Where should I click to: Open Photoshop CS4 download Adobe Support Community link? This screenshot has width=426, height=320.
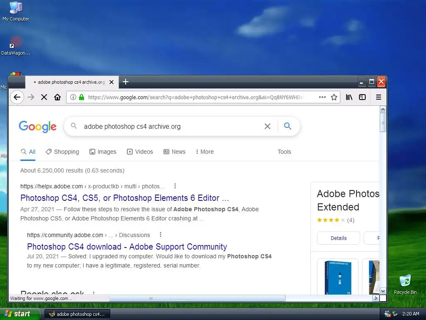pos(127,247)
